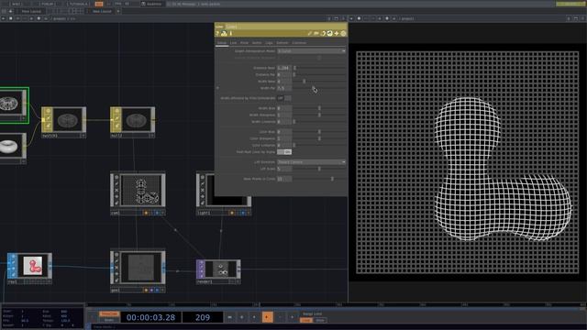Switch to the Caps parameter tab
This screenshot has height=330, width=587.
pos(269,43)
